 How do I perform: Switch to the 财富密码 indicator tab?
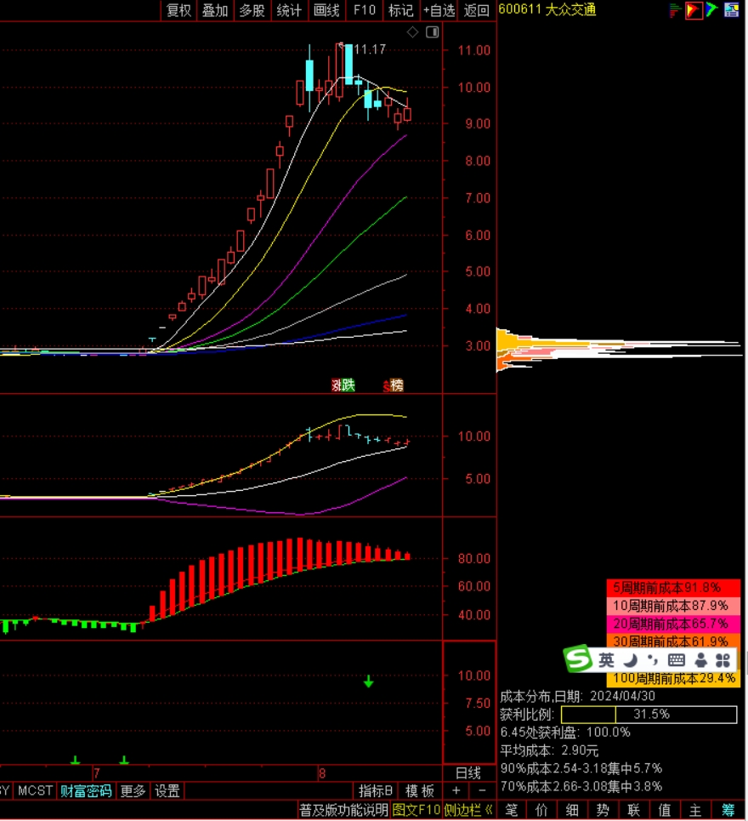click(86, 791)
